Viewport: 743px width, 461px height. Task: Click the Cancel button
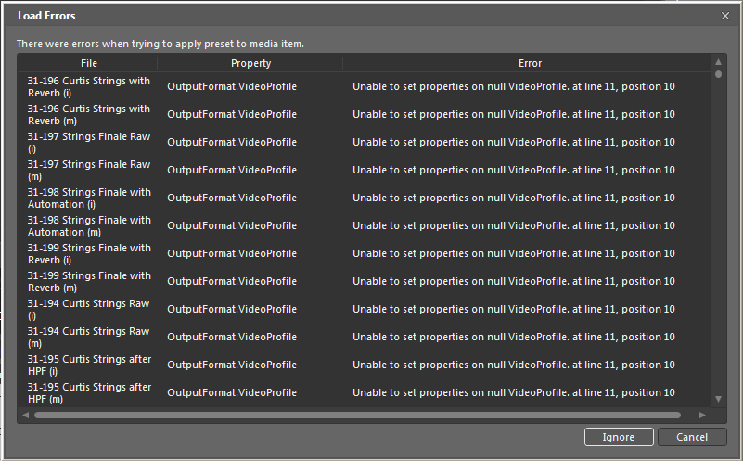coord(692,437)
